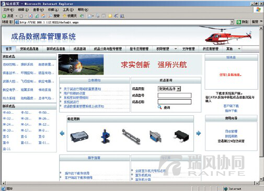Viewport: 264px width, 191px height.
Task: Click the right blue arrow in the product carousel
Action: (x=199, y=133)
